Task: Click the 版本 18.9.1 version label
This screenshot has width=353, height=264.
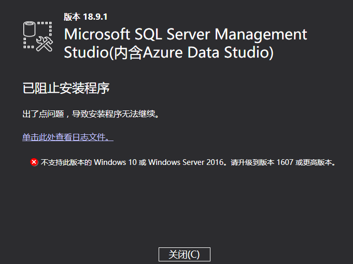Action: (x=86, y=17)
